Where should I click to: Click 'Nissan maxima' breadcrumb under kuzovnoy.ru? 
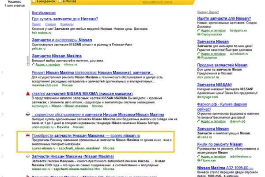point(76,106)
